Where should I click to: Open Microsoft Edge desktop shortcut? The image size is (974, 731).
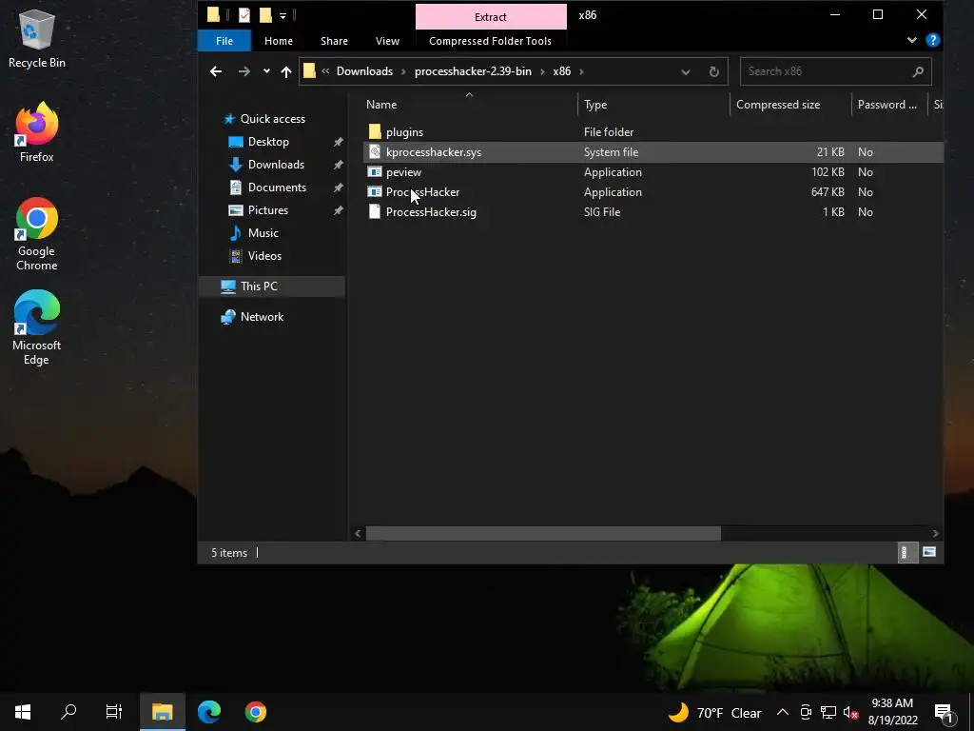click(x=37, y=327)
